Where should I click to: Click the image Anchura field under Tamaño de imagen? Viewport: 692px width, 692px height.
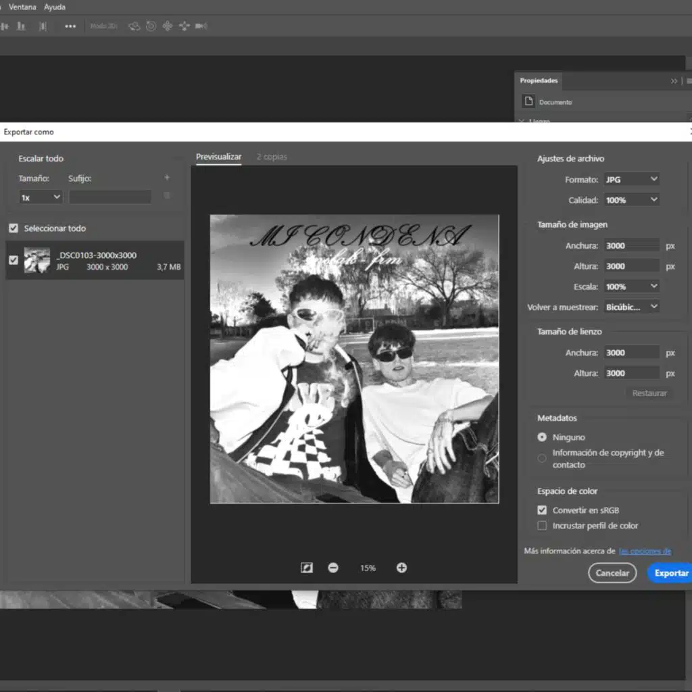pos(631,246)
